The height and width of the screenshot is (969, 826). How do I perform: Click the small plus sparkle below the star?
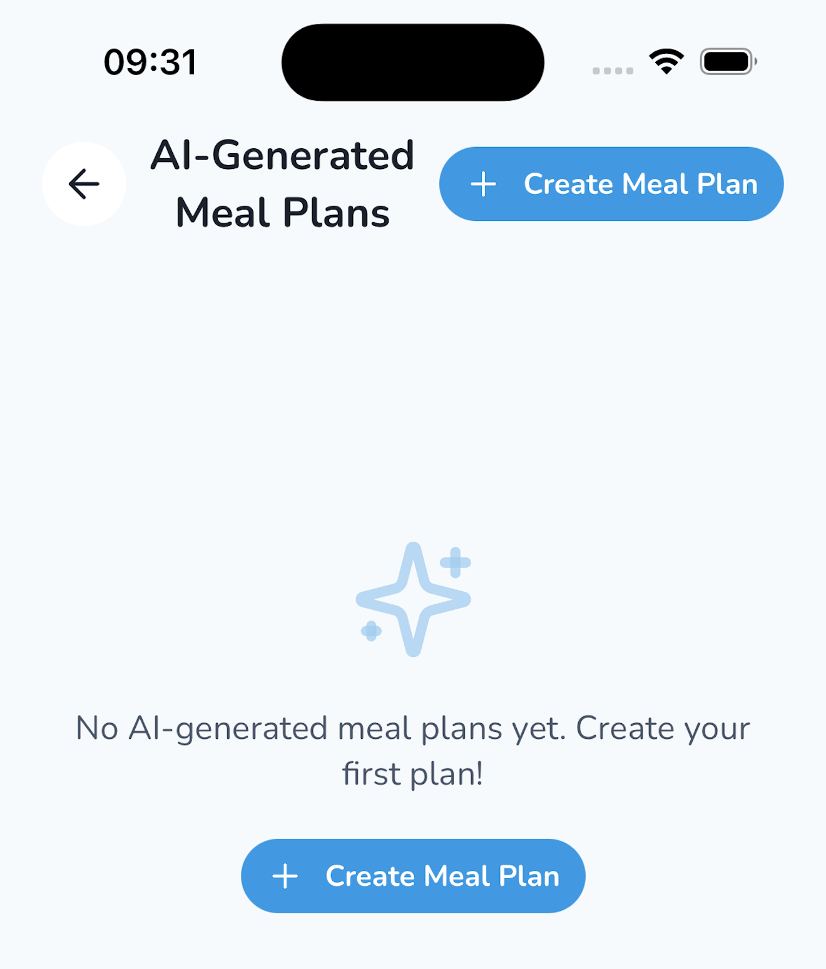point(371,631)
